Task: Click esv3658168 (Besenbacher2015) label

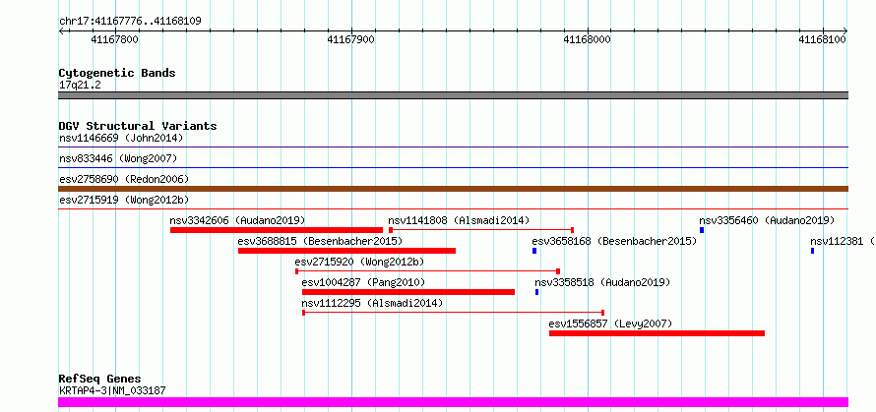Action: point(614,241)
